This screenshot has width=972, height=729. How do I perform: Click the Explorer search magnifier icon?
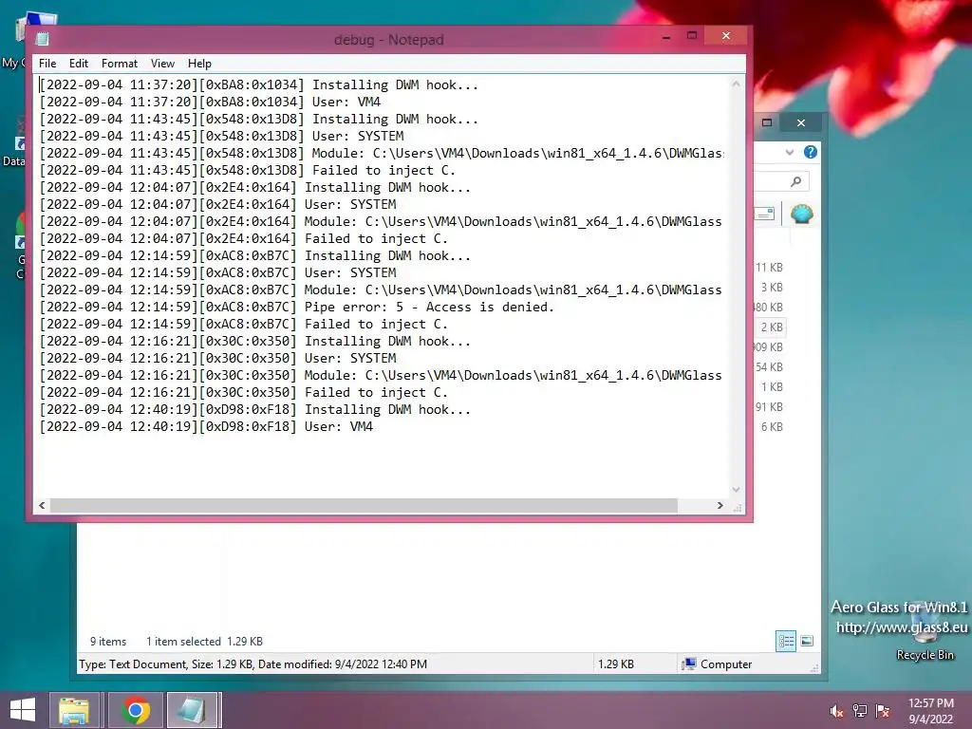click(x=796, y=181)
